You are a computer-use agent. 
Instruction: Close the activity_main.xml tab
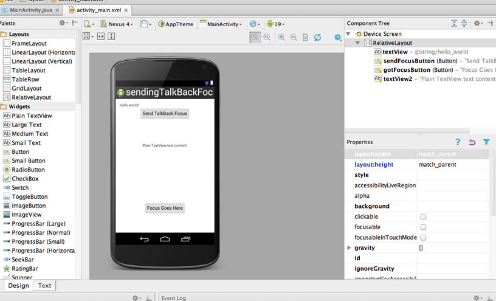click(126, 10)
